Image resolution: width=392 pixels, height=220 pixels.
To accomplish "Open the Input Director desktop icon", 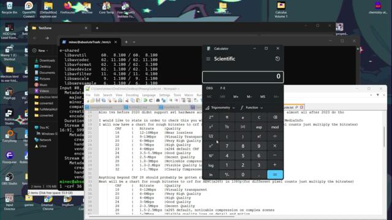I will (x=9, y=202).
